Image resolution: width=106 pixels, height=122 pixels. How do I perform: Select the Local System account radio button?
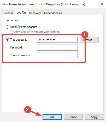tap(7, 27)
